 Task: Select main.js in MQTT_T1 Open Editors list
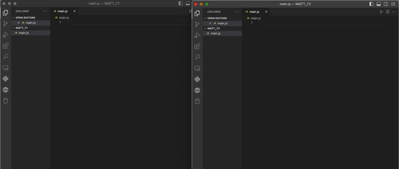click(31, 23)
